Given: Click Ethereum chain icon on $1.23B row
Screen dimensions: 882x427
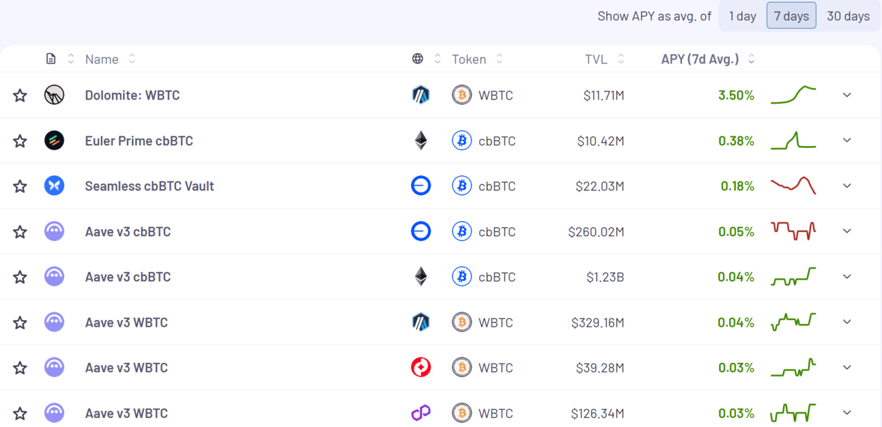Looking at the screenshot, I should click(421, 276).
